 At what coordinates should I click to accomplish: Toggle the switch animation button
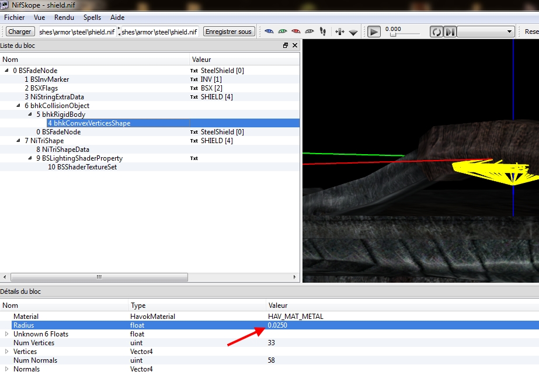click(x=450, y=32)
